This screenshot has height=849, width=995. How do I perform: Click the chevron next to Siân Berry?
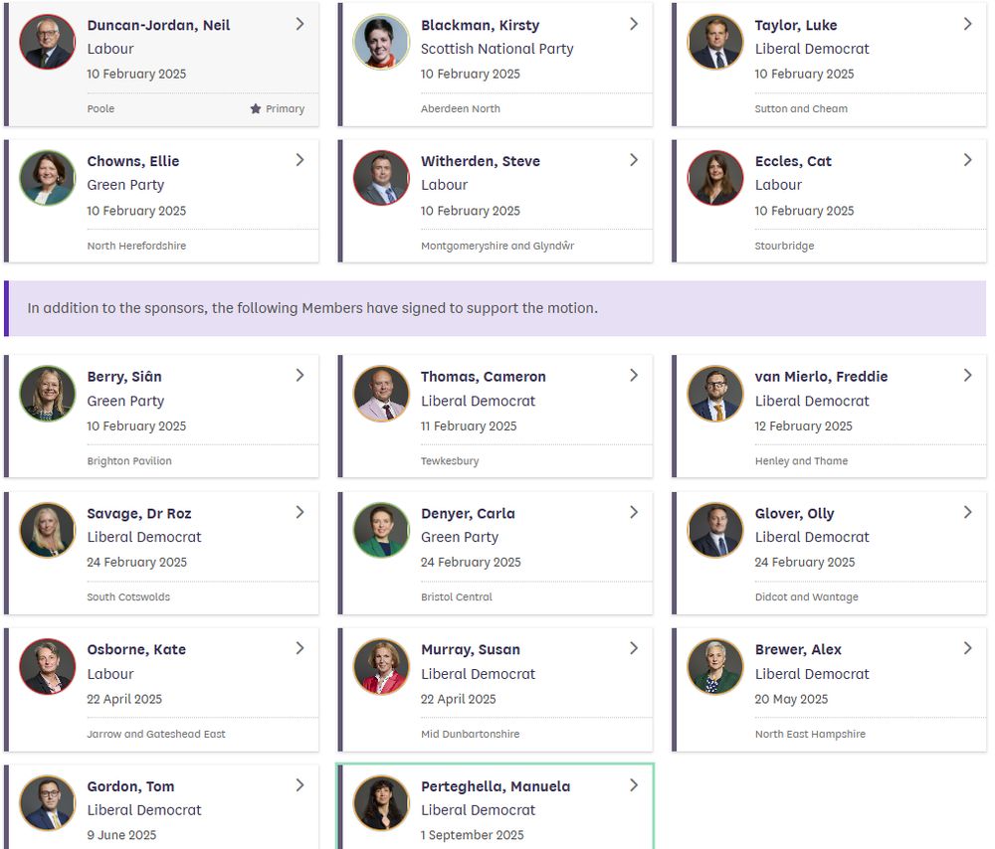tap(299, 376)
